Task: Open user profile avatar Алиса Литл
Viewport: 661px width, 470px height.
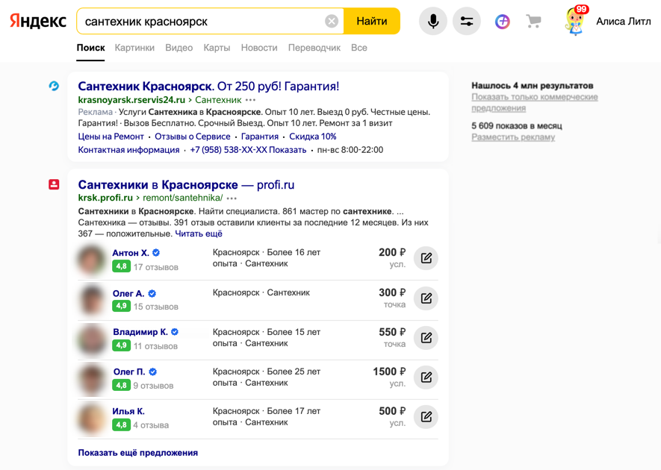Action: click(576, 22)
